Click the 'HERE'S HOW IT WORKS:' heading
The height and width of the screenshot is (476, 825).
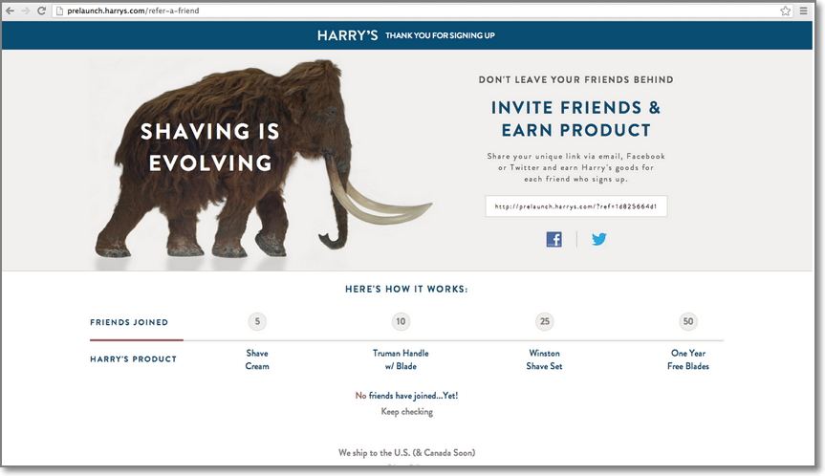pyautogui.click(x=406, y=289)
